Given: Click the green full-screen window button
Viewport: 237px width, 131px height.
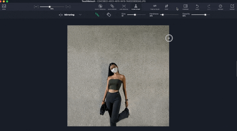Looking at the screenshot, I should pyautogui.click(x=7, y=1).
